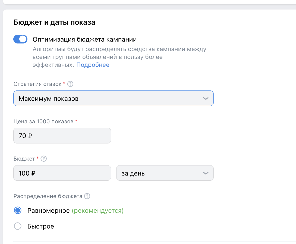Select the Равномерное distribution radio button
The height and width of the screenshot is (244, 296).
[x=18, y=210]
